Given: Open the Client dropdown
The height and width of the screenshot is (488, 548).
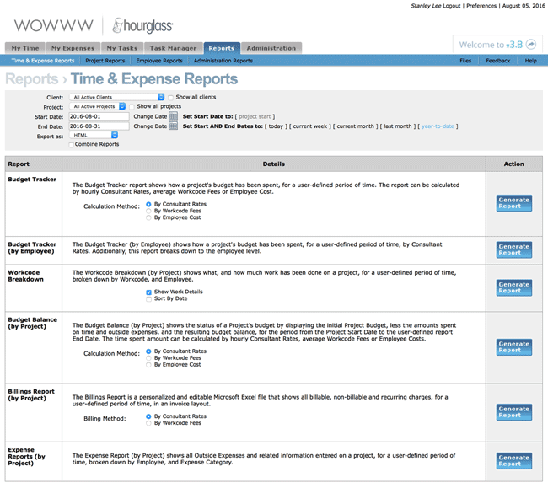Looking at the screenshot, I should (x=116, y=97).
